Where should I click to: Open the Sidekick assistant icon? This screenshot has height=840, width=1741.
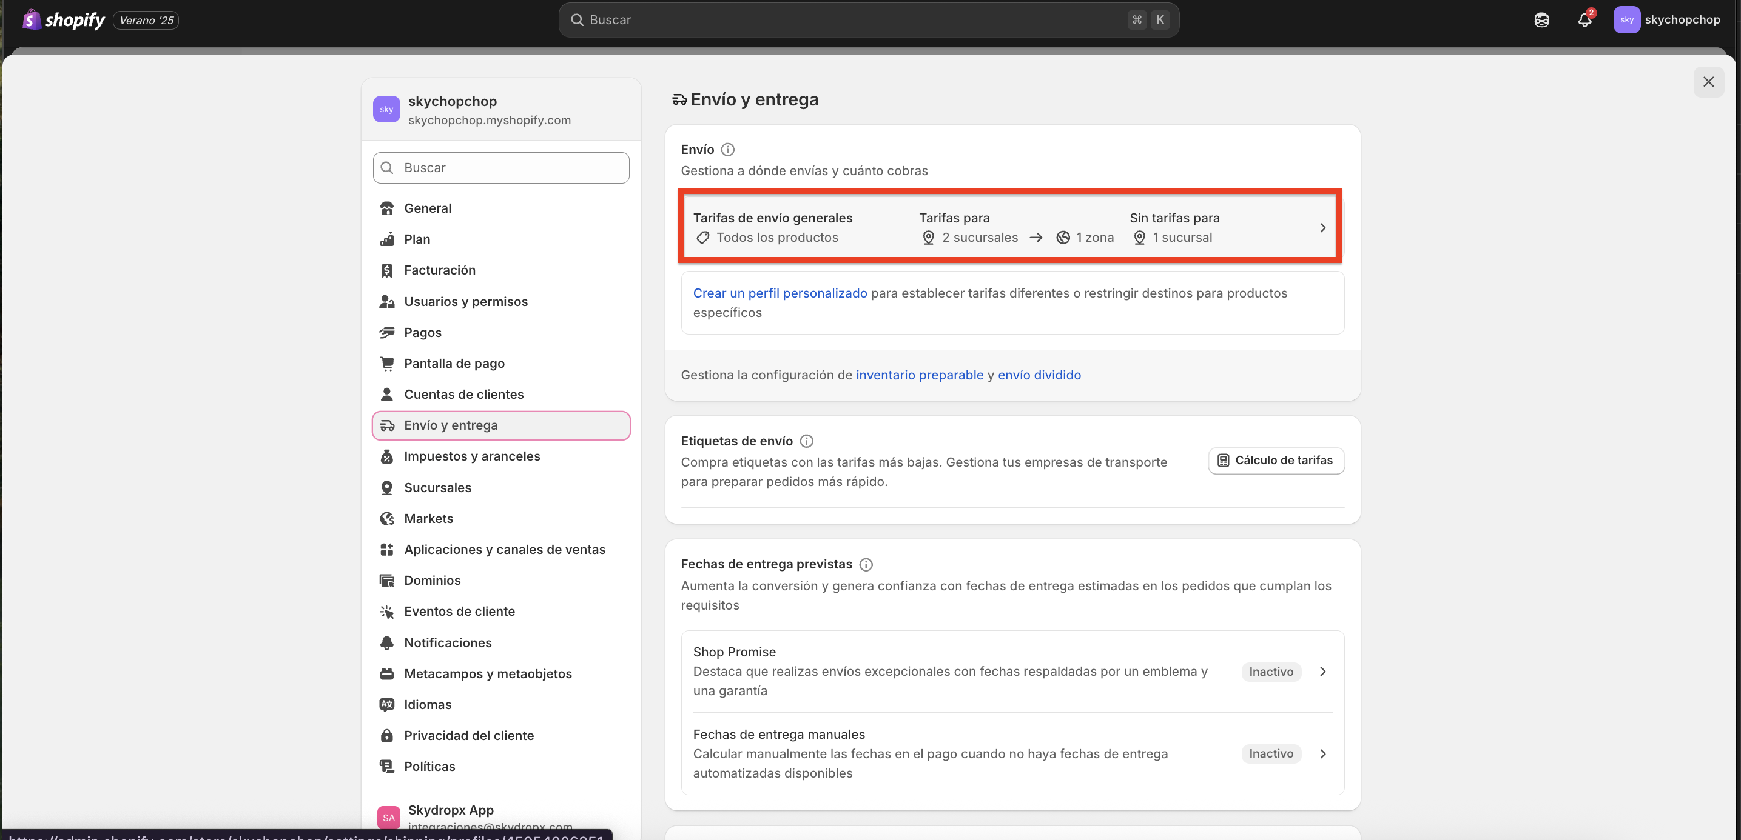tap(1541, 20)
